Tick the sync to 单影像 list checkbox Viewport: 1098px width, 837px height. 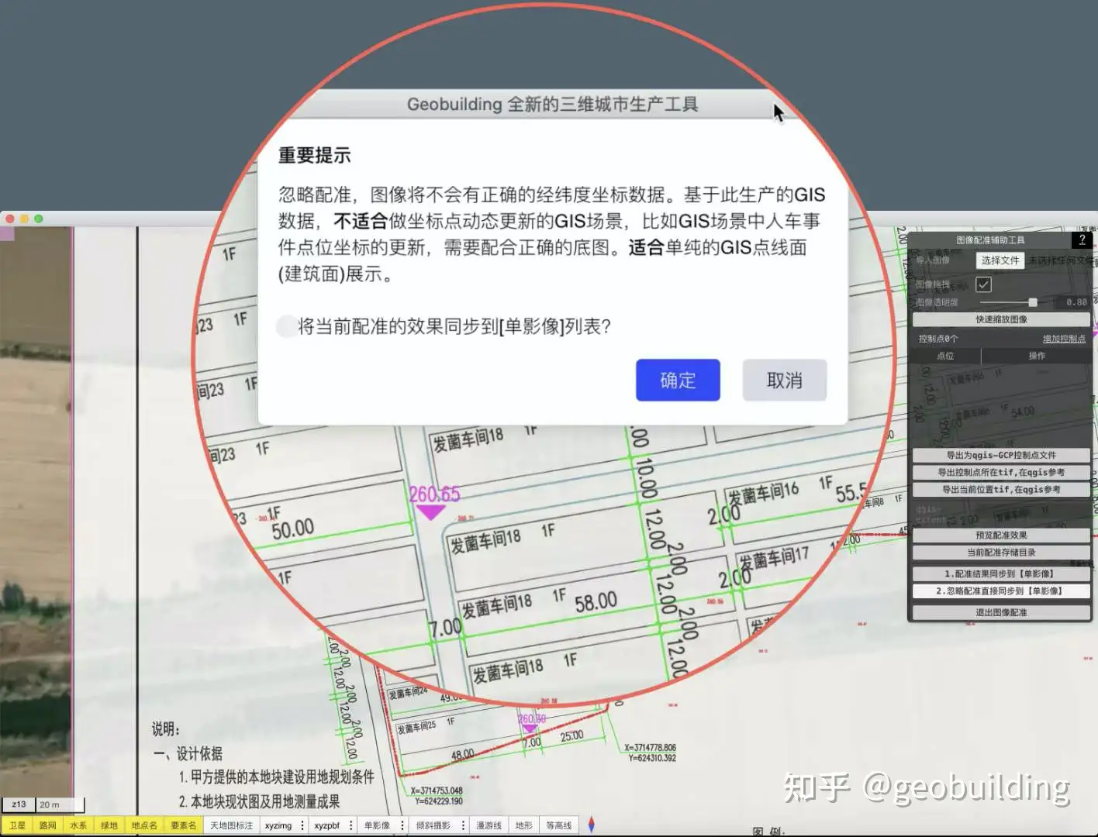(287, 326)
